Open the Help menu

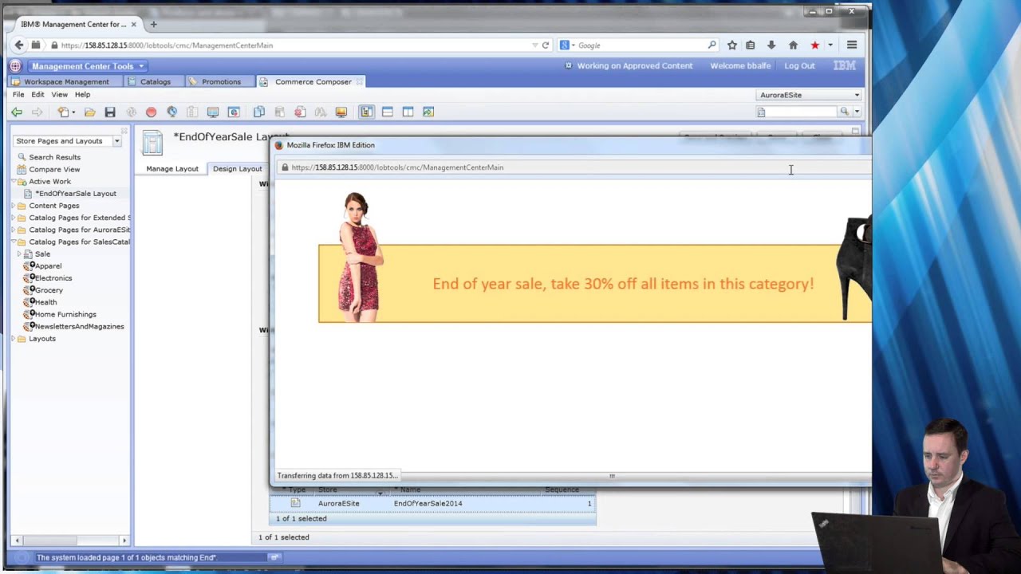82,94
